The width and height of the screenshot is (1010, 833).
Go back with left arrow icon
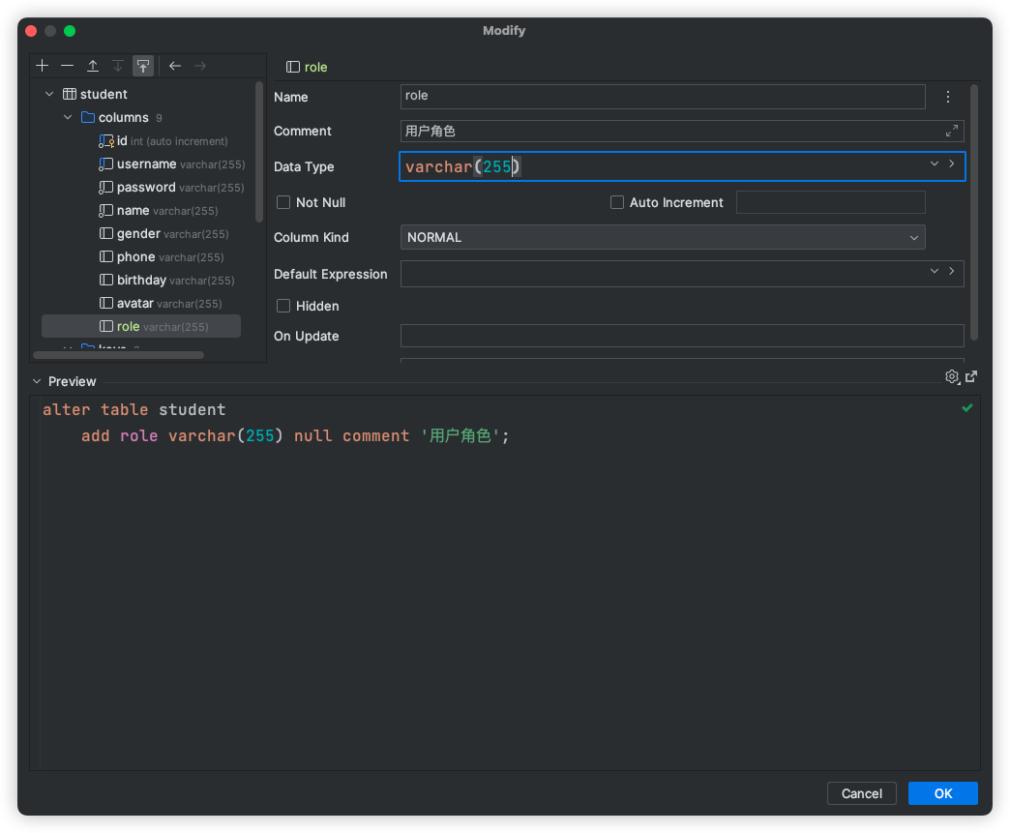[x=175, y=66]
